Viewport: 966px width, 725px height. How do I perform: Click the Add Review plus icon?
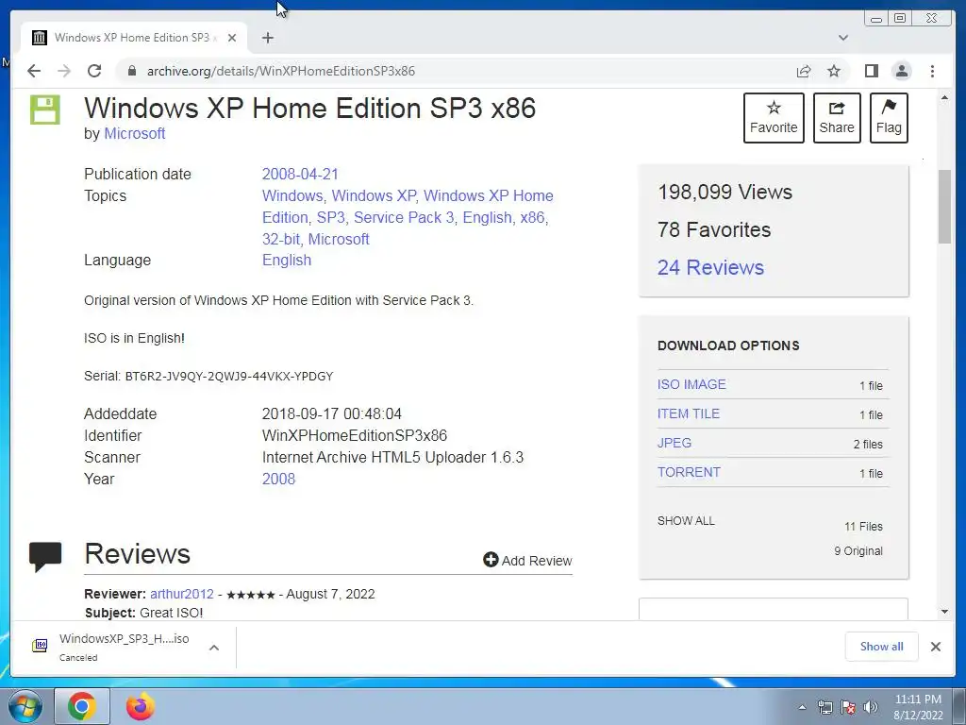pos(491,560)
